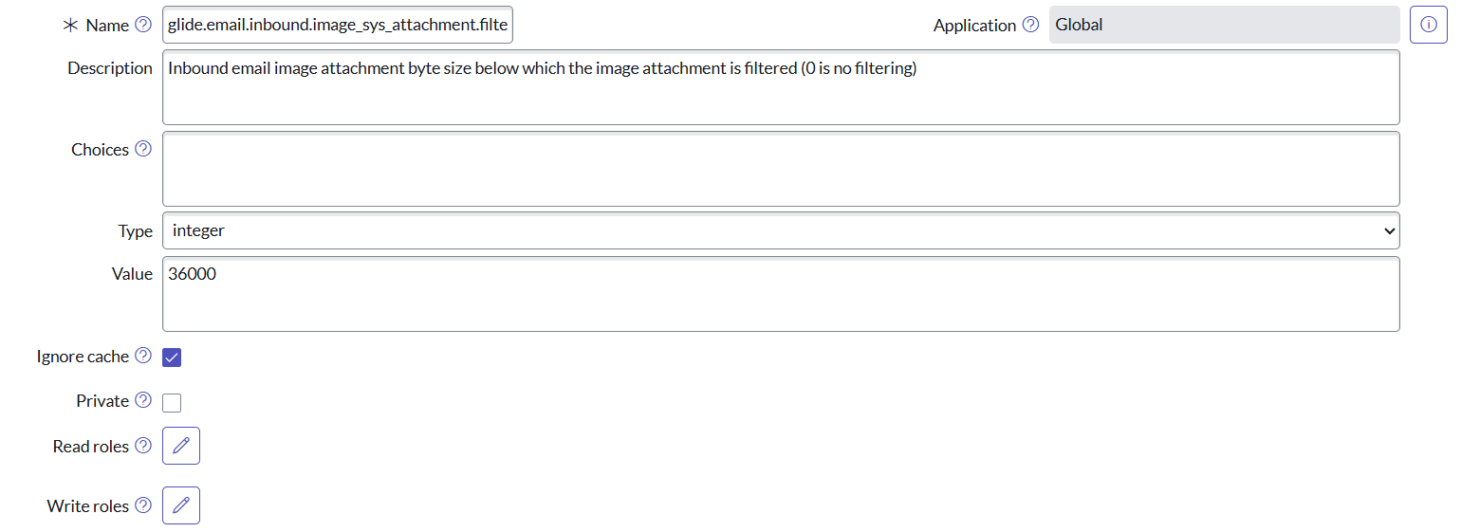
Task: Click the help icon beside Write roles
Action: [x=143, y=505]
